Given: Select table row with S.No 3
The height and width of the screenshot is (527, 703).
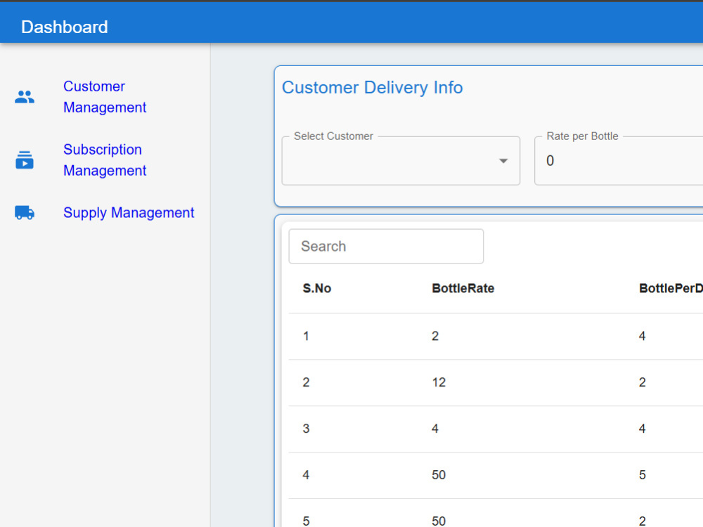Looking at the screenshot, I should point(496,429).
